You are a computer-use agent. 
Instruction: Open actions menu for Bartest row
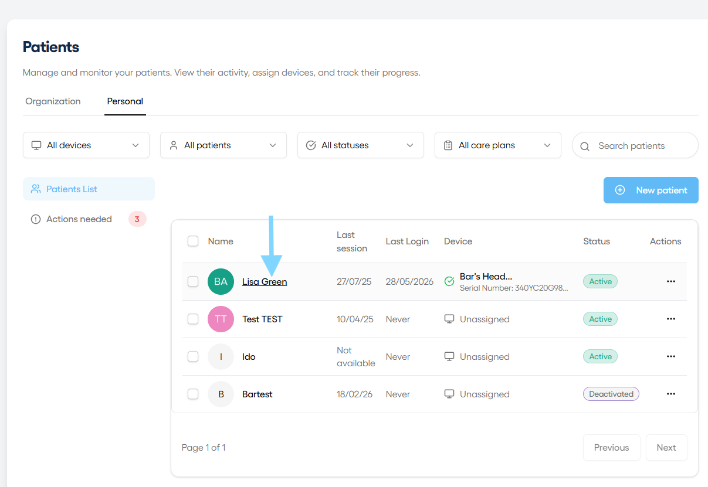click(x=671, y=394)
